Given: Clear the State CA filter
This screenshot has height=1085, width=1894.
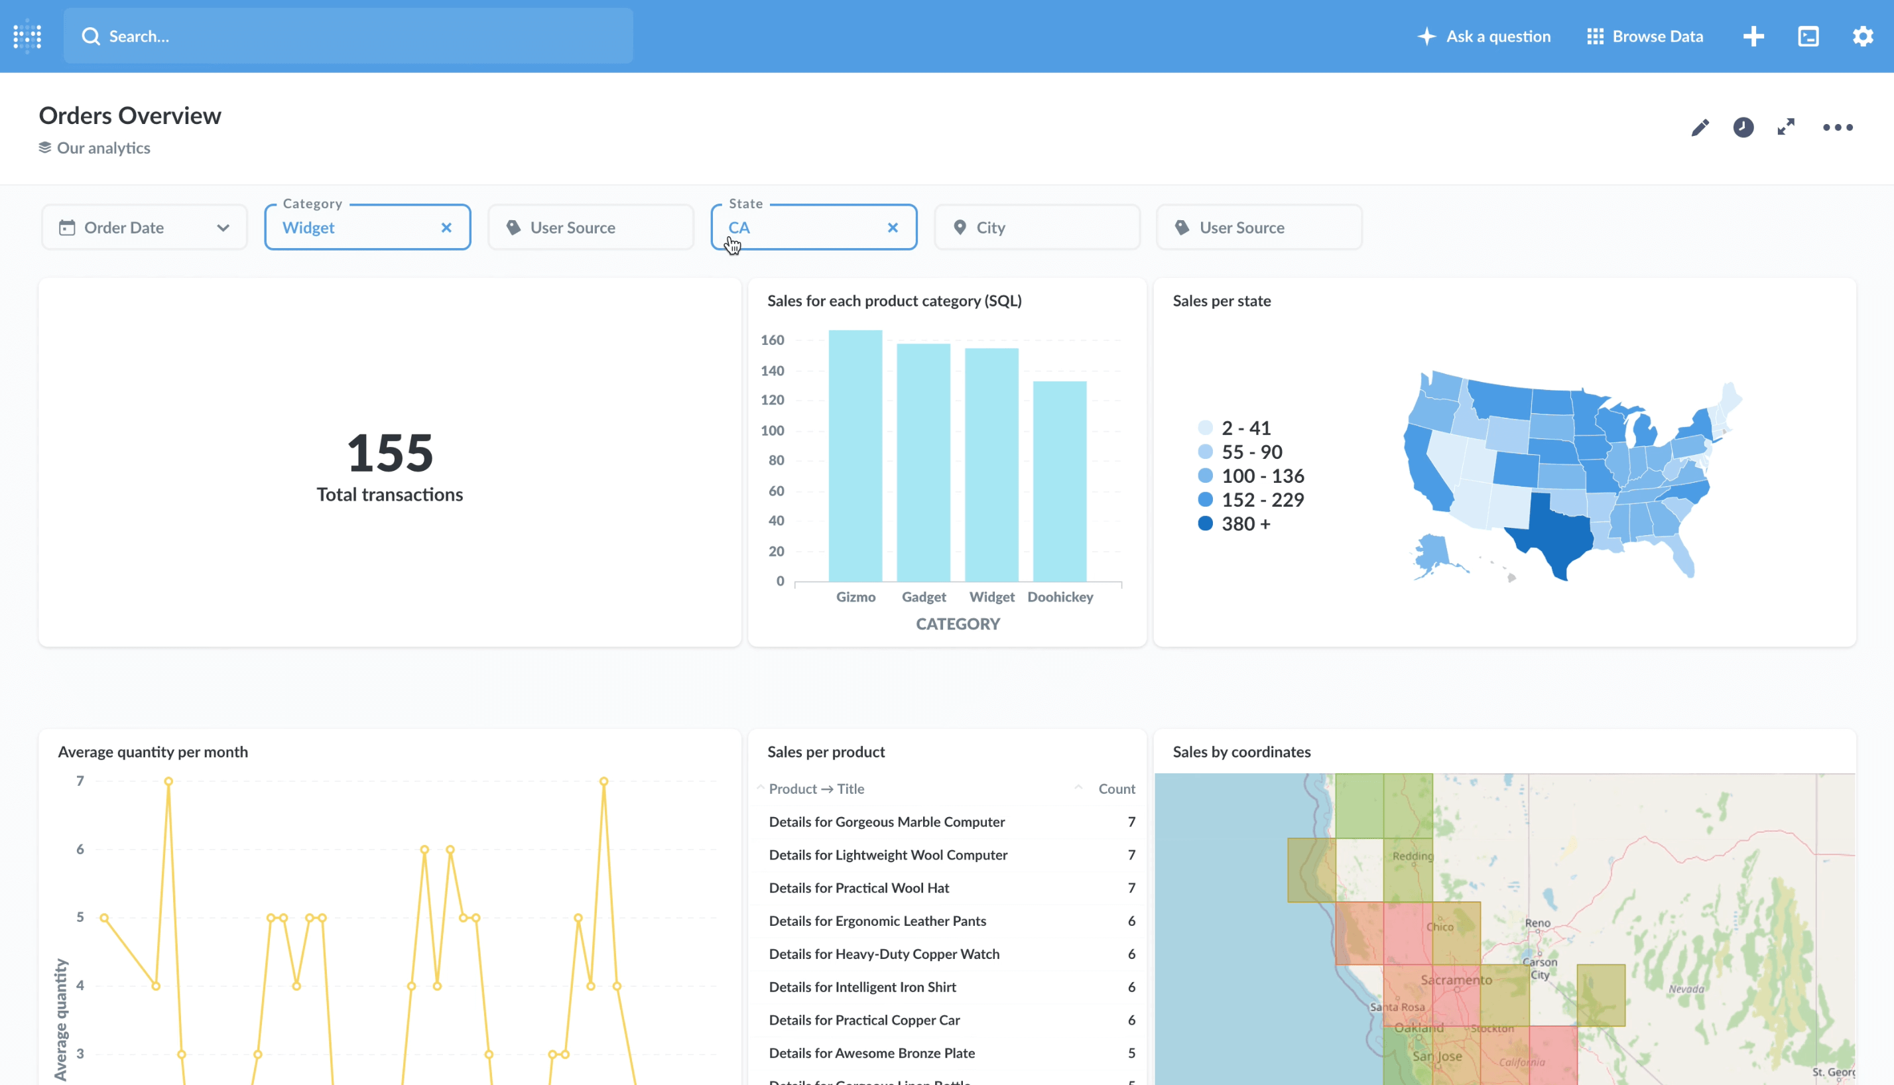Looking at the screenshot, I should pos(893,227).
